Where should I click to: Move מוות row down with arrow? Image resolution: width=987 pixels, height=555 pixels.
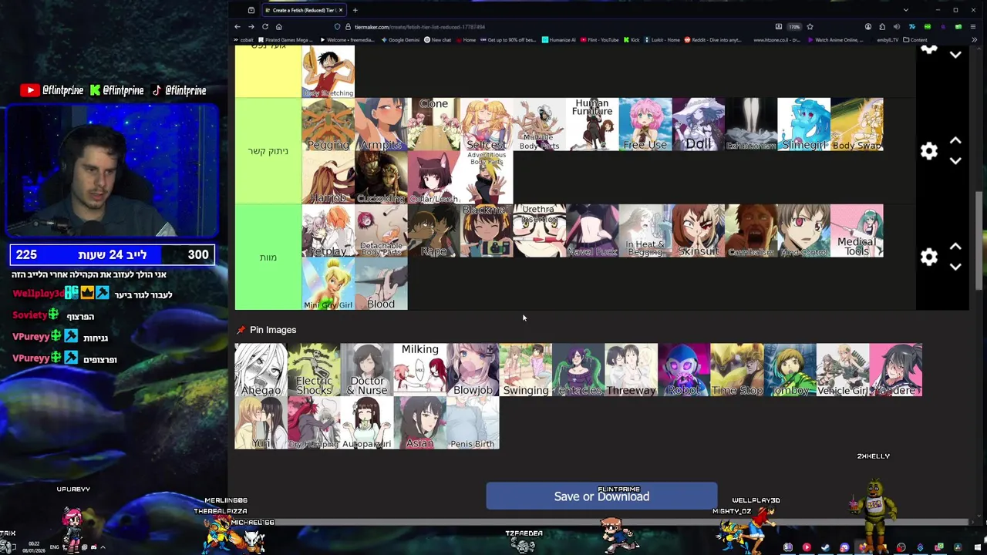(x=955, y=267)
